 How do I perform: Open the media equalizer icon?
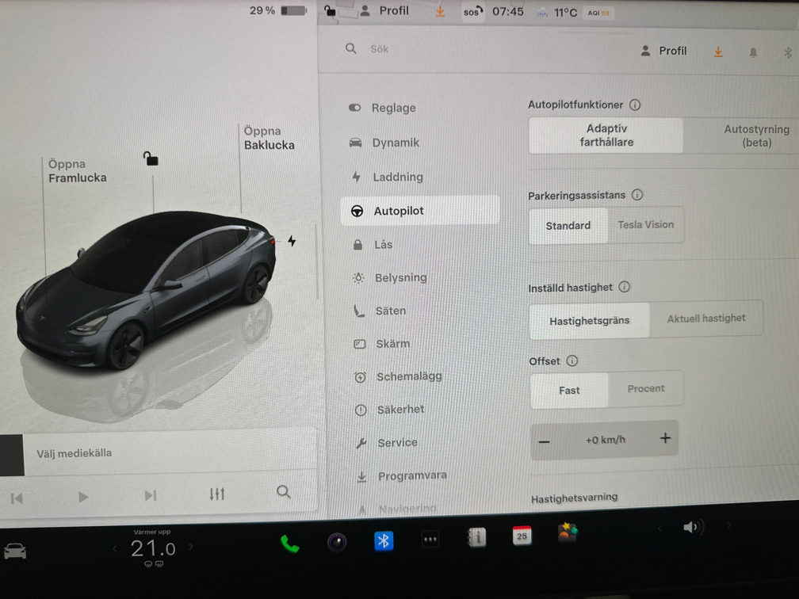point(217,494)
